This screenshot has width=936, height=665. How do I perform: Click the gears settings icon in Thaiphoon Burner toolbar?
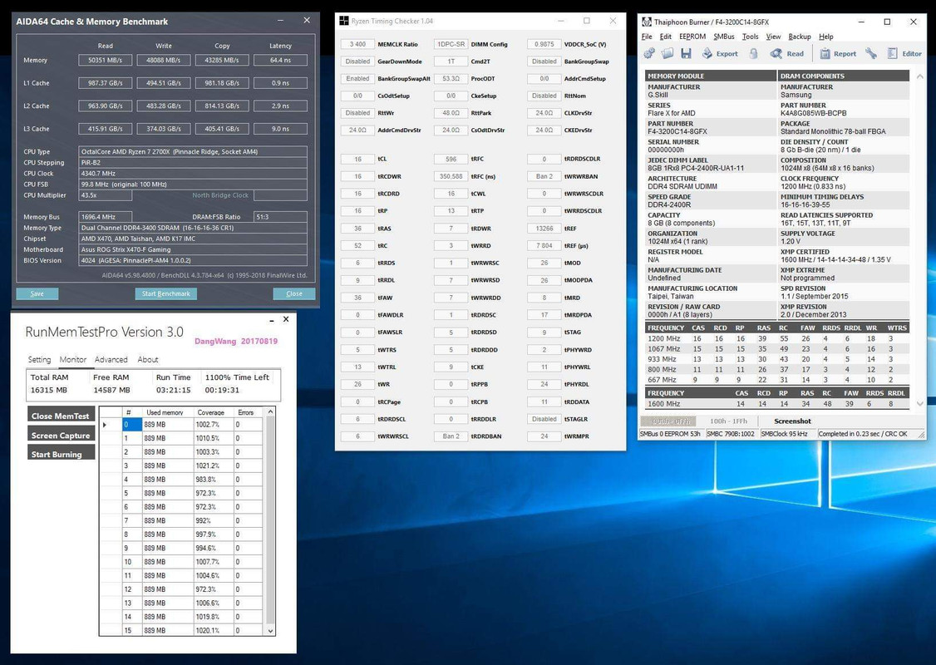(649, 54)
